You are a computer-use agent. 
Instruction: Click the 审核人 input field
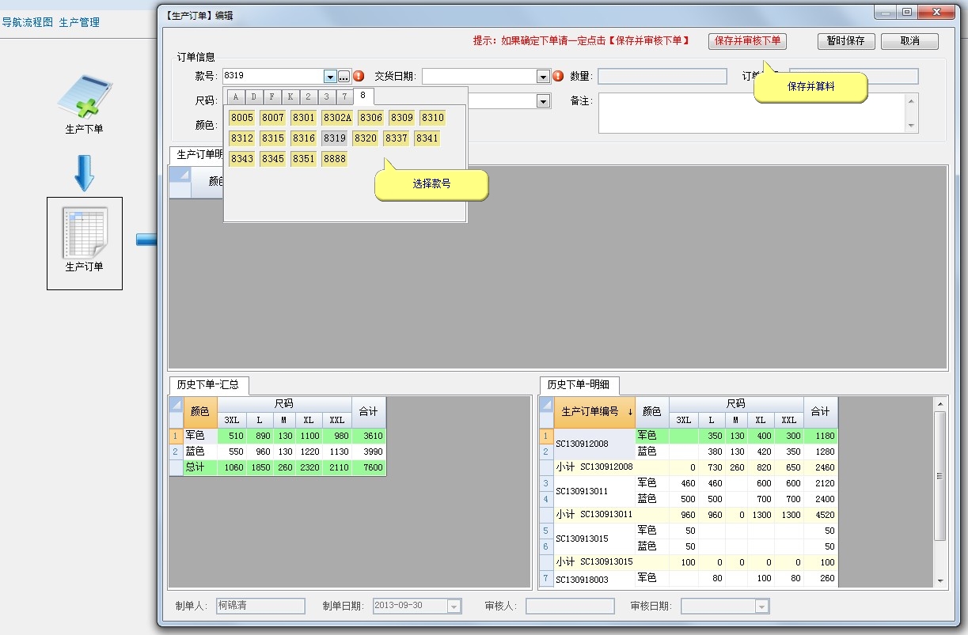570,606
